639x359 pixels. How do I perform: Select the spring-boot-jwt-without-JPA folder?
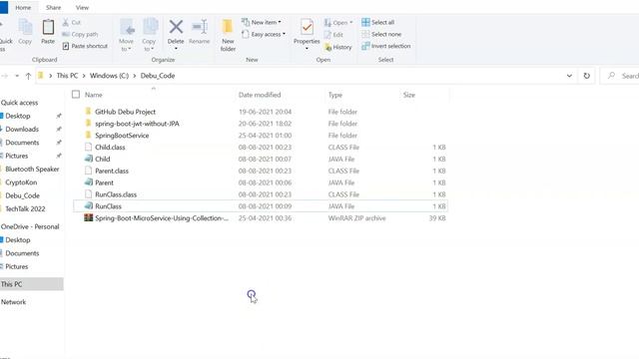coord(137,124)
